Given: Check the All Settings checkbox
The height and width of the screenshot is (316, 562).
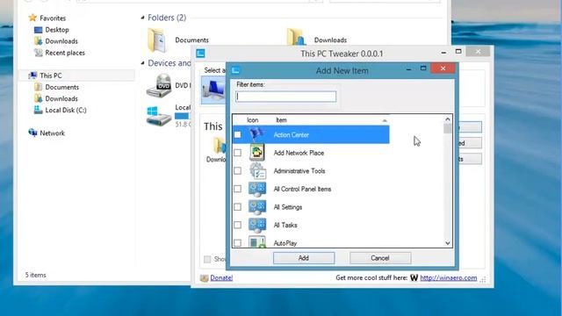Looking at the screenshot, I should (x=237, y=207).
